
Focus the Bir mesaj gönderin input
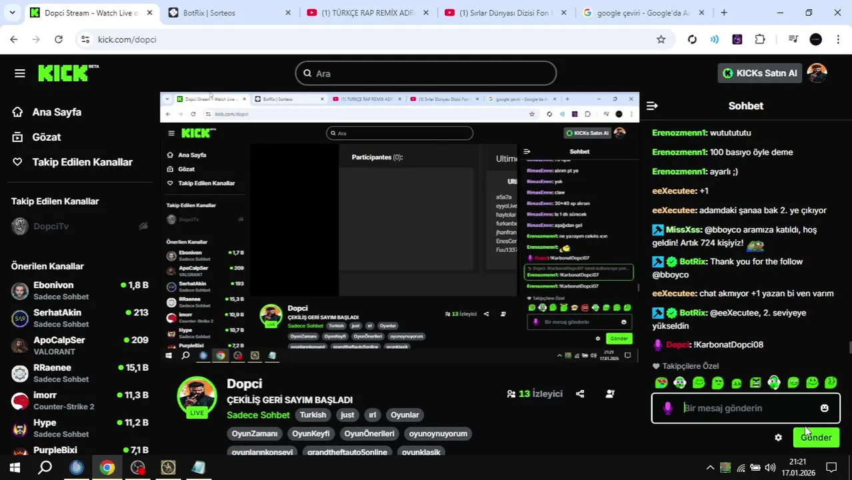coord(745,408)
